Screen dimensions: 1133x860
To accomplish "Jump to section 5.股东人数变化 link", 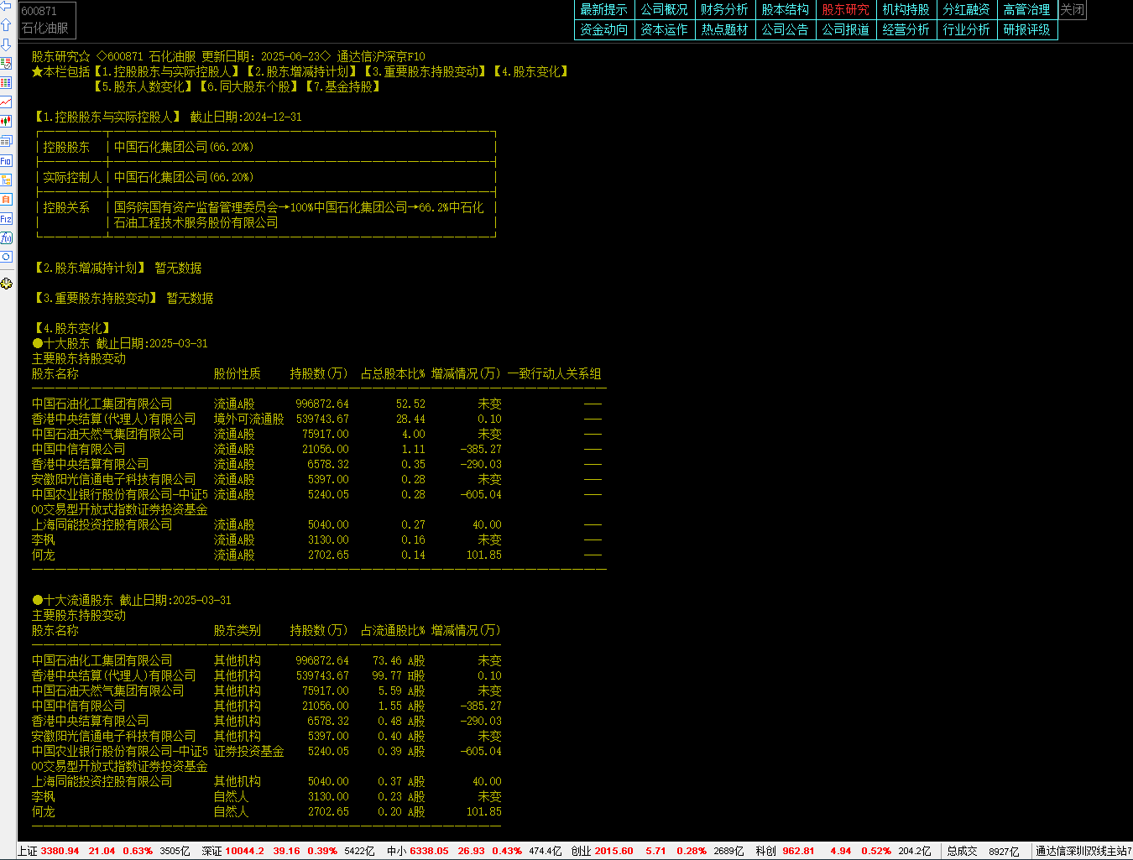I will click(x=144, y=87).
